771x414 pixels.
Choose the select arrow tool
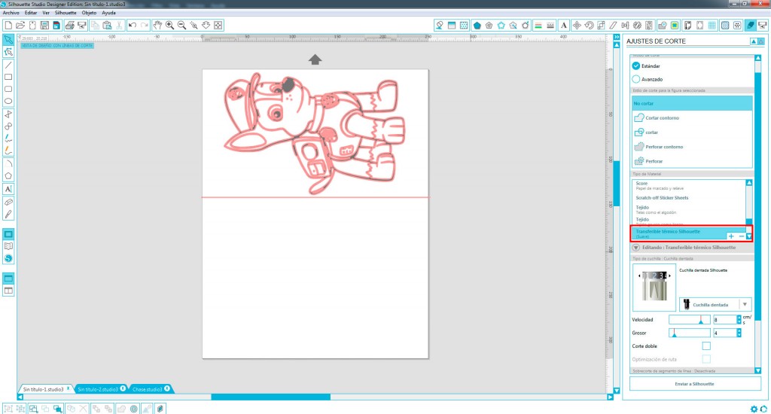coord(8,40)
